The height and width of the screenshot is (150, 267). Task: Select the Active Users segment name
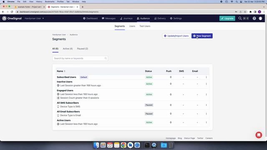(64, 120)
